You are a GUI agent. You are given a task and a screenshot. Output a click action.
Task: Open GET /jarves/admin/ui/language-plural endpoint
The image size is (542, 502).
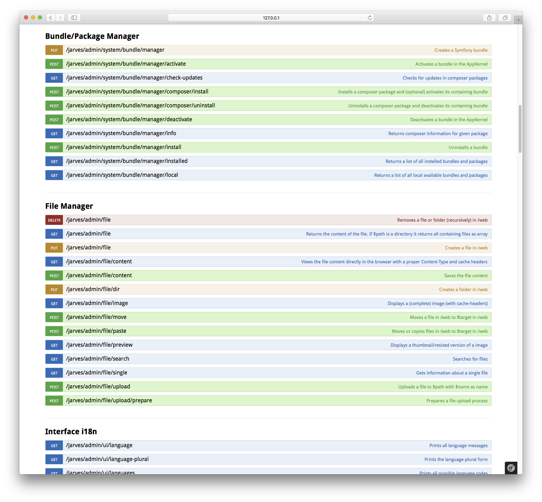(x=268, y=459)
